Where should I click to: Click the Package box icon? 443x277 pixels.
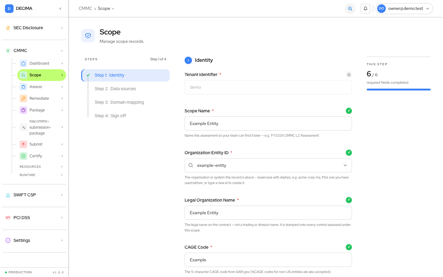23,110
